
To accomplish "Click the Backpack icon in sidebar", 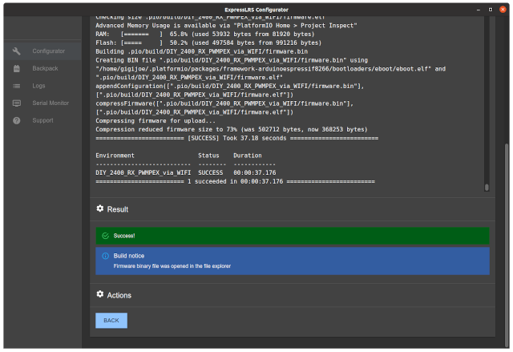I will click(x=16, y=68).
